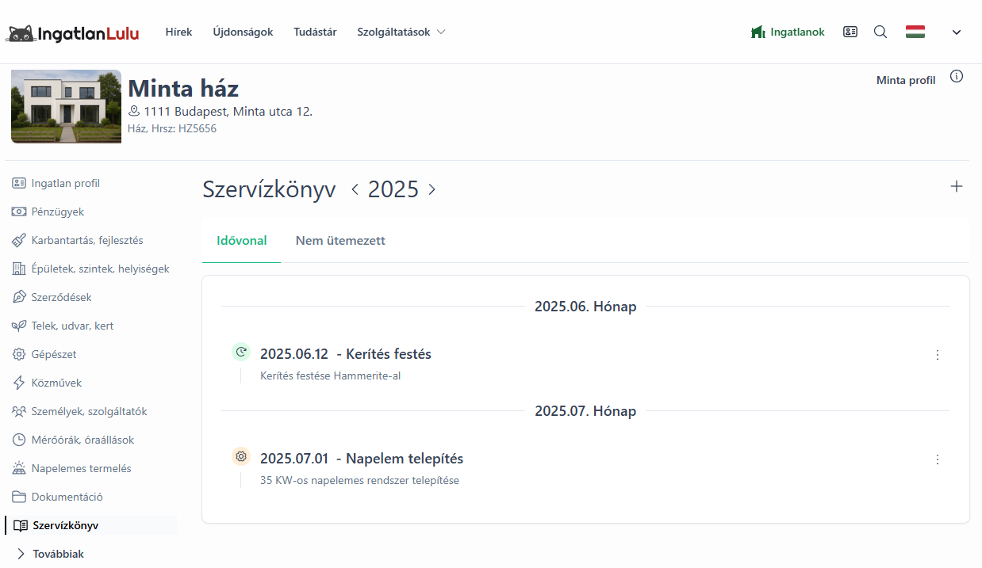Open the ID card icon in header
This screenshot has height=568, width=982.
pos(850,32)
